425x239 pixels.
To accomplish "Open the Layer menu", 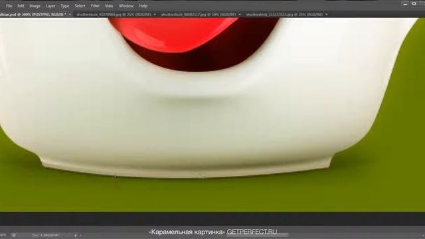I will pyautogui.click(x=50, y=6).
